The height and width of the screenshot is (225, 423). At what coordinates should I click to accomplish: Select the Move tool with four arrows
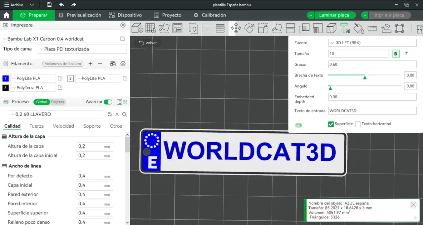pos(236,28)
